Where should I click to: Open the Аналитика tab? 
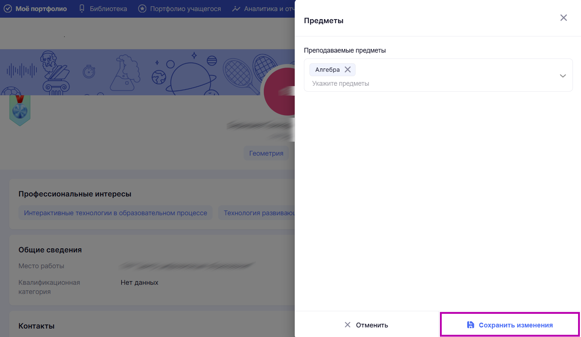coord(263,8)
